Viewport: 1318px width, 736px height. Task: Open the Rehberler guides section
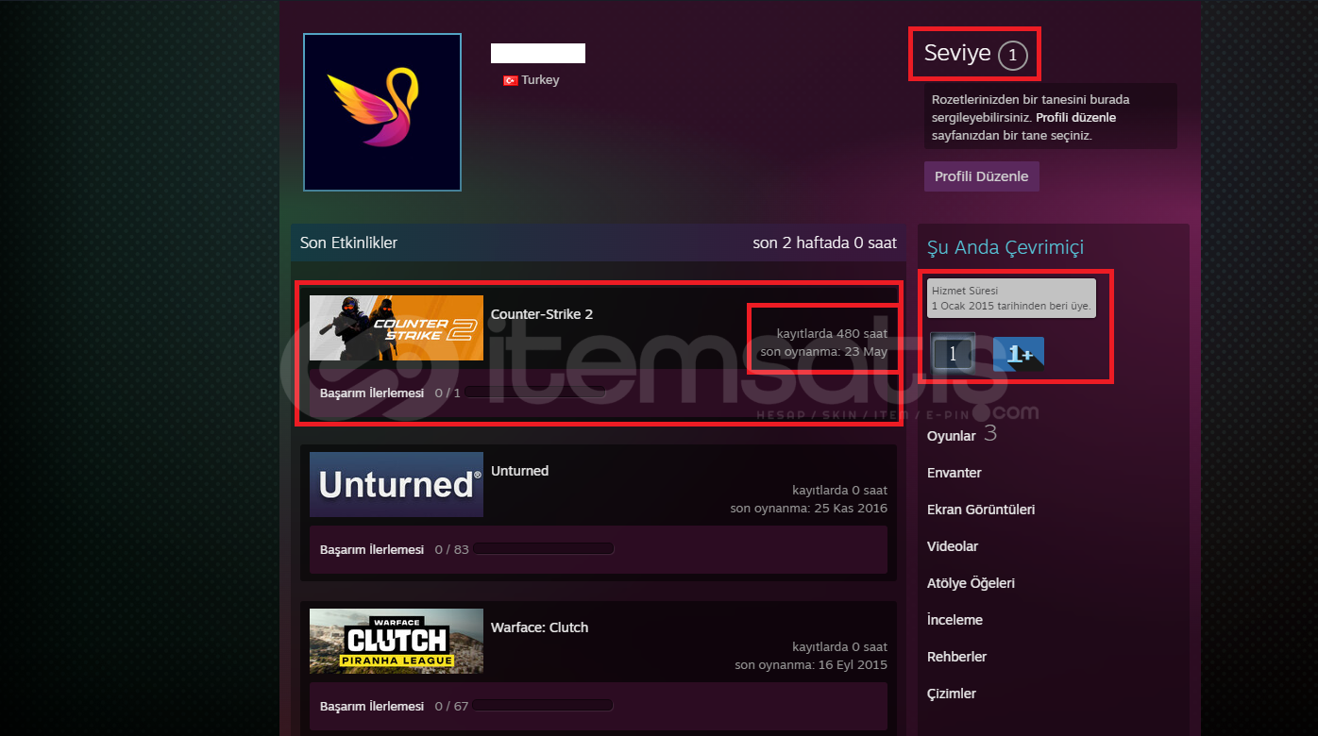point(956,657)
